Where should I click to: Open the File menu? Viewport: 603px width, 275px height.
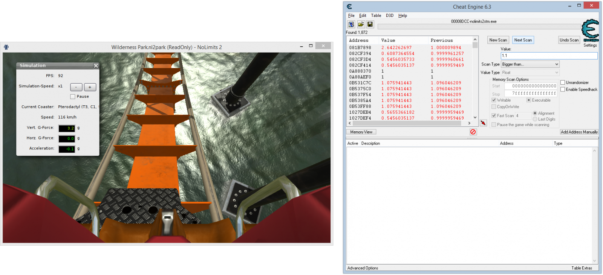point(351,15)
